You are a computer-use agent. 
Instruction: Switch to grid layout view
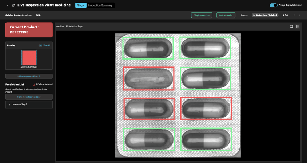tap(298, 27)
